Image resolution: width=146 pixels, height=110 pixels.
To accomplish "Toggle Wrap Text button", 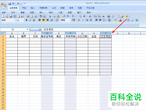I will [57, 20].
